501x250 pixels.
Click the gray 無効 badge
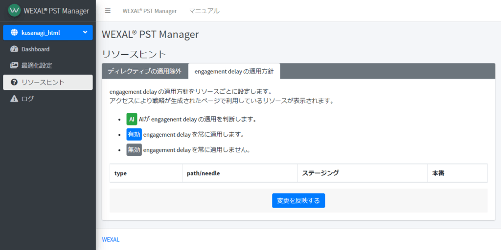pos(134,149)
